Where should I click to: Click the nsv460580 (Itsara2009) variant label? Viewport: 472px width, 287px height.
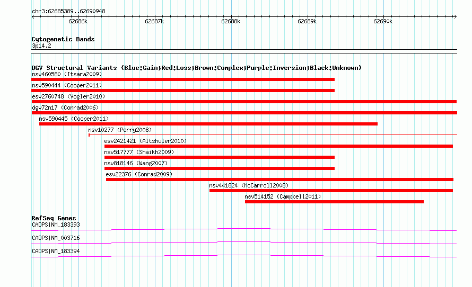click(67, 74)
